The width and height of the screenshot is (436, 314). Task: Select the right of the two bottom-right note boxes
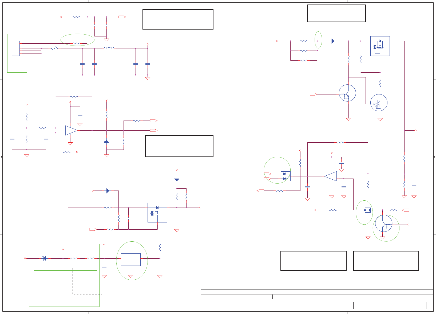coord(386,261)
